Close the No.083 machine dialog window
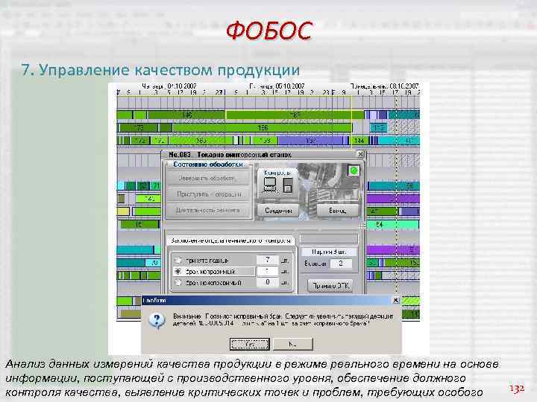 361,154
